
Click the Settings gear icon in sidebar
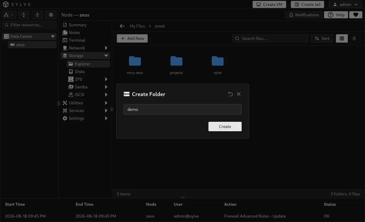65,118
